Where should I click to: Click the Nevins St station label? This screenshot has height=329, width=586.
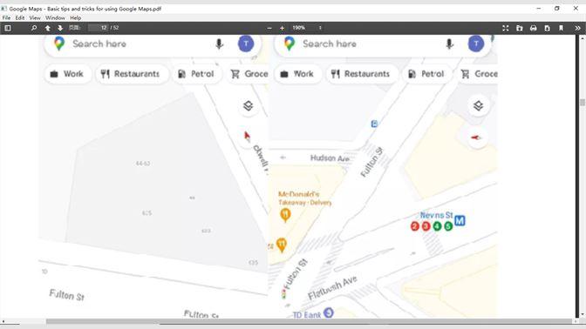[x=437, y=215]
